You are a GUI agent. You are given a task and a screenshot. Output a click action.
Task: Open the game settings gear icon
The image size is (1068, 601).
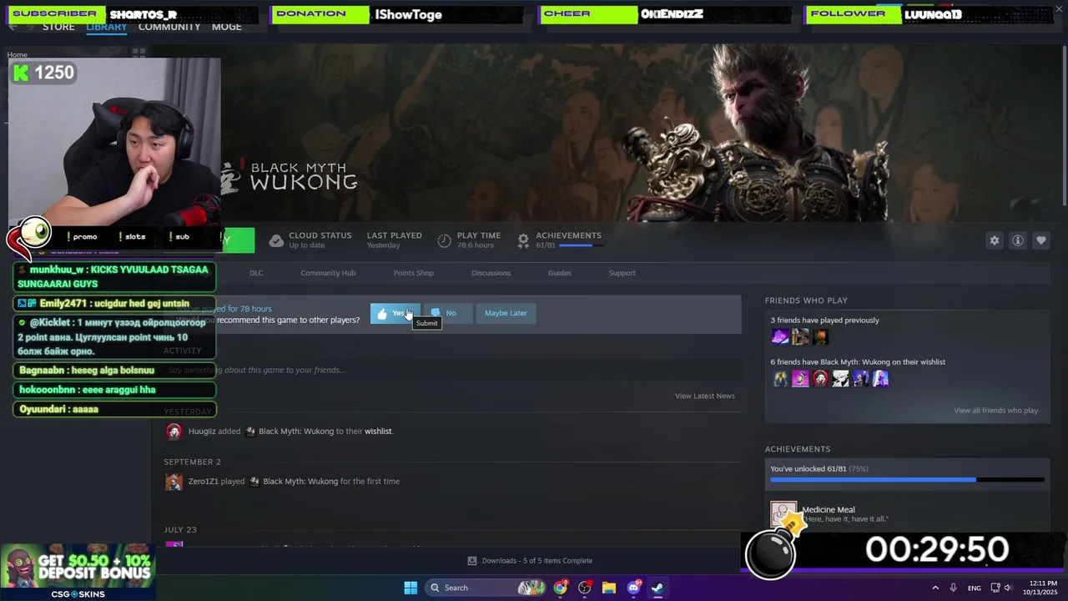click(994, 240)
